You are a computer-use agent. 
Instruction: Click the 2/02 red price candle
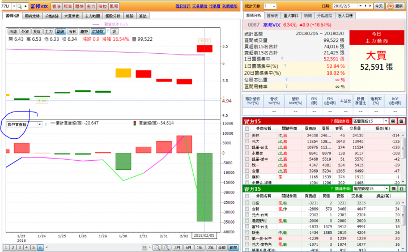click(x=184, y=82)
